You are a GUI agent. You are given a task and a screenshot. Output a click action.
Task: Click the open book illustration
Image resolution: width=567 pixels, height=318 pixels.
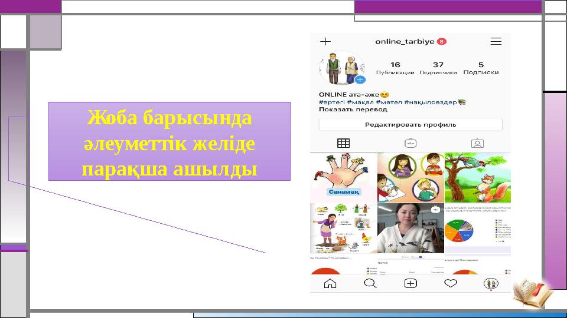pyautogui.click(x=533, y=292)
